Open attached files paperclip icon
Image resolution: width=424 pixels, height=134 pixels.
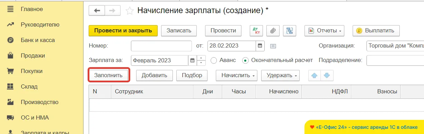pyautogui.click(x=273, y=31)
